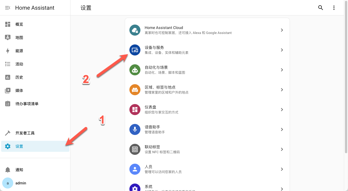Viewport: 348px width, 191px height.
Task: Select the 地图 (Map) sidebar icon
Action: (8, 37)
